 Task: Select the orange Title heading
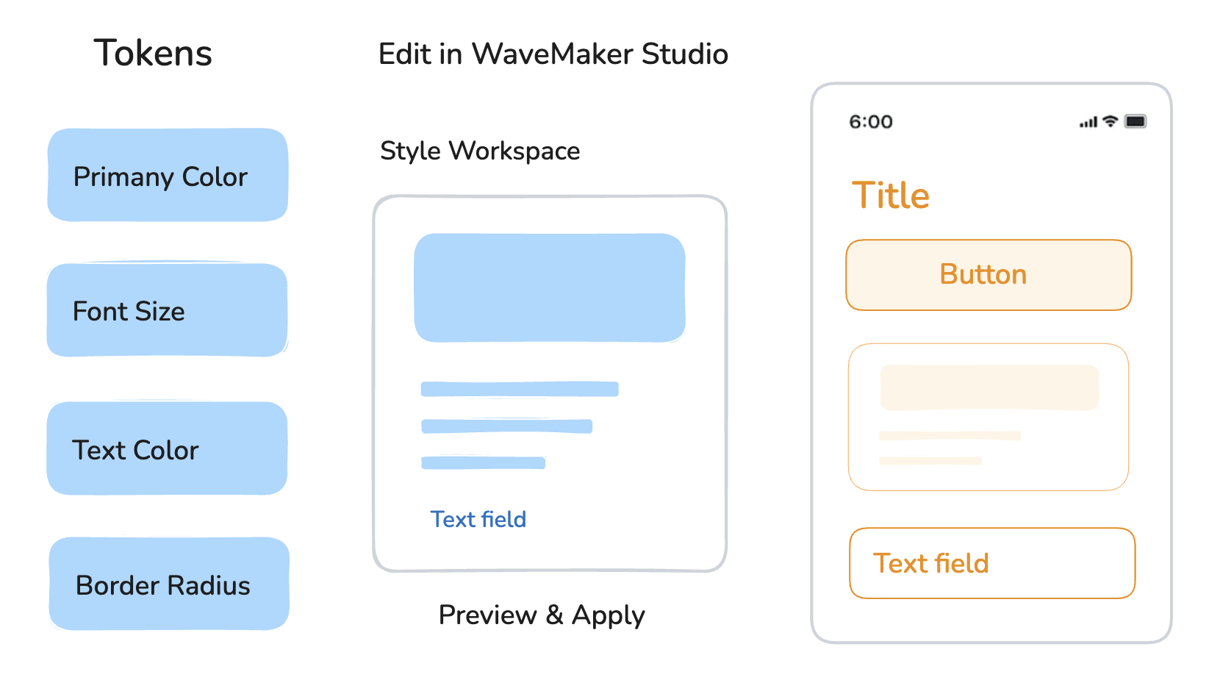tap(890, 196)
